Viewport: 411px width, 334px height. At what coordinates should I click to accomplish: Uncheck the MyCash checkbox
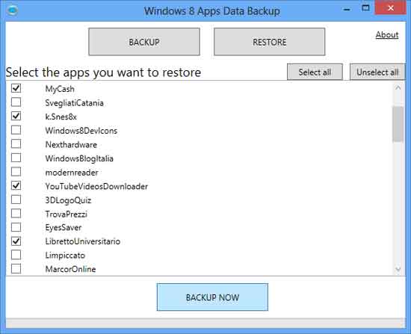pyautogui.click(x=16, y=88)
